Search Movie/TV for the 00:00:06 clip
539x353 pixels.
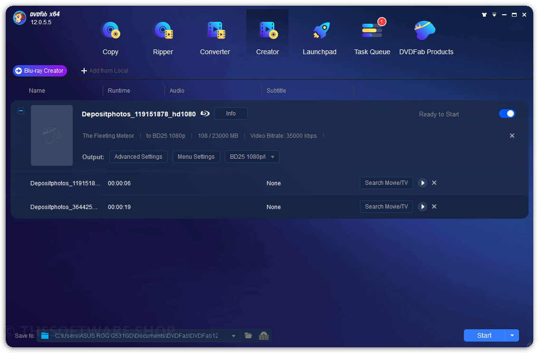pos(386,183)
